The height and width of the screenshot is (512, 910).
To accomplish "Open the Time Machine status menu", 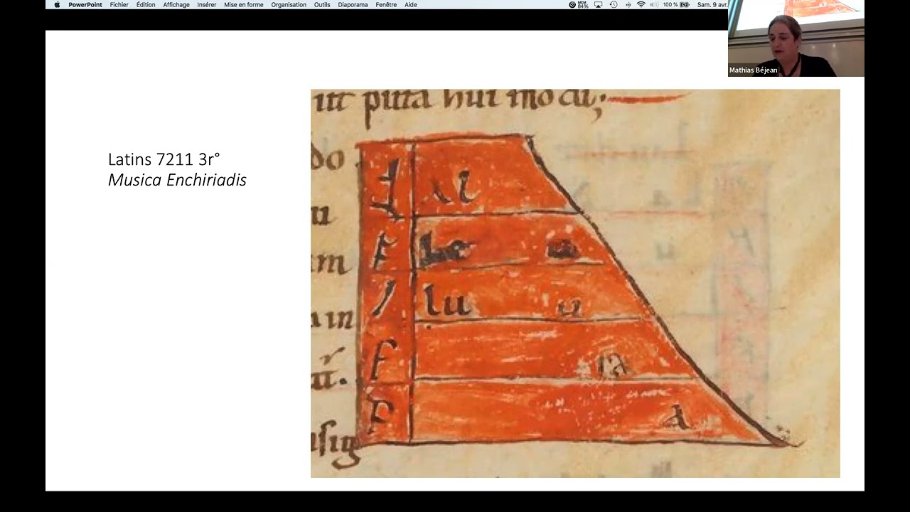I will point(613,4).
